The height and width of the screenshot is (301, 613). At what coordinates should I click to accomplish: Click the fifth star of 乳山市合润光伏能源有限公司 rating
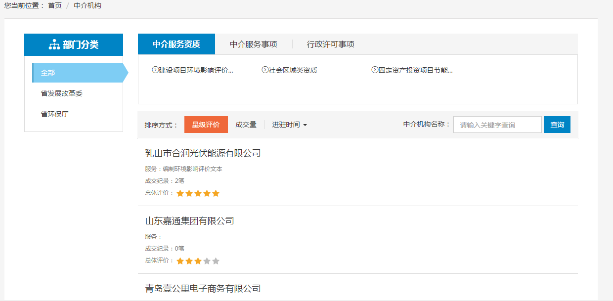(216, 193)
